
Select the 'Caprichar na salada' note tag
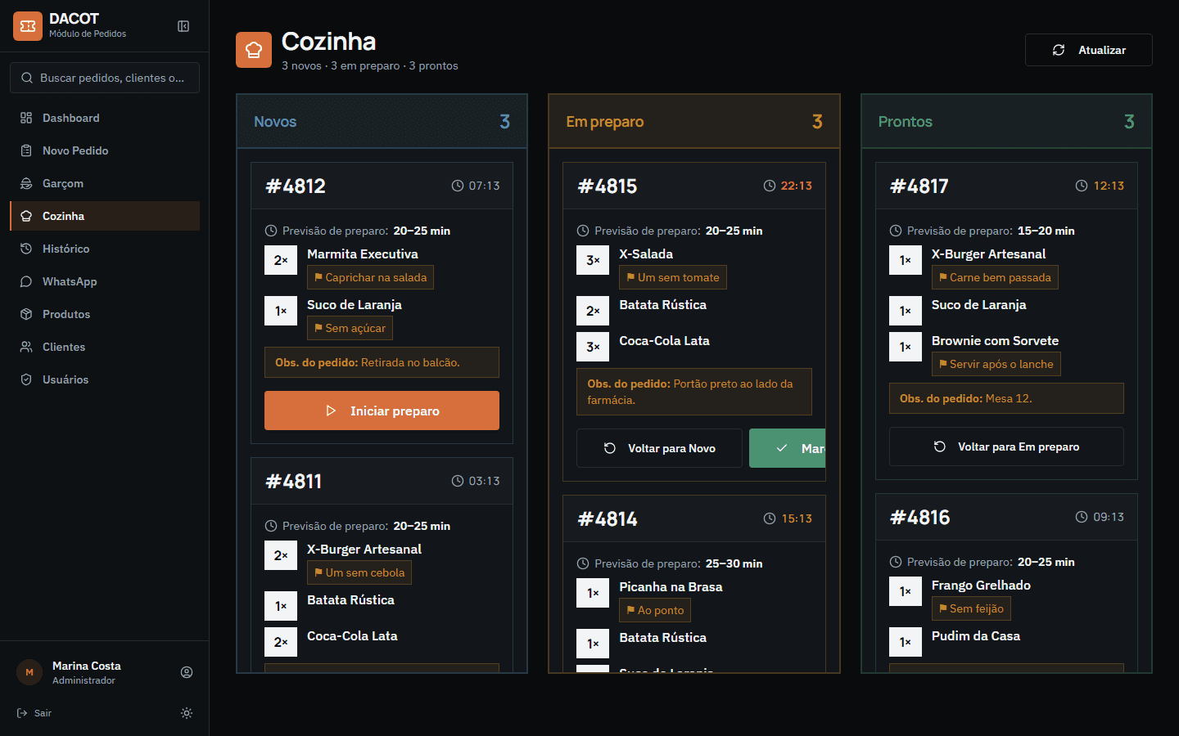tap(370, 277)
